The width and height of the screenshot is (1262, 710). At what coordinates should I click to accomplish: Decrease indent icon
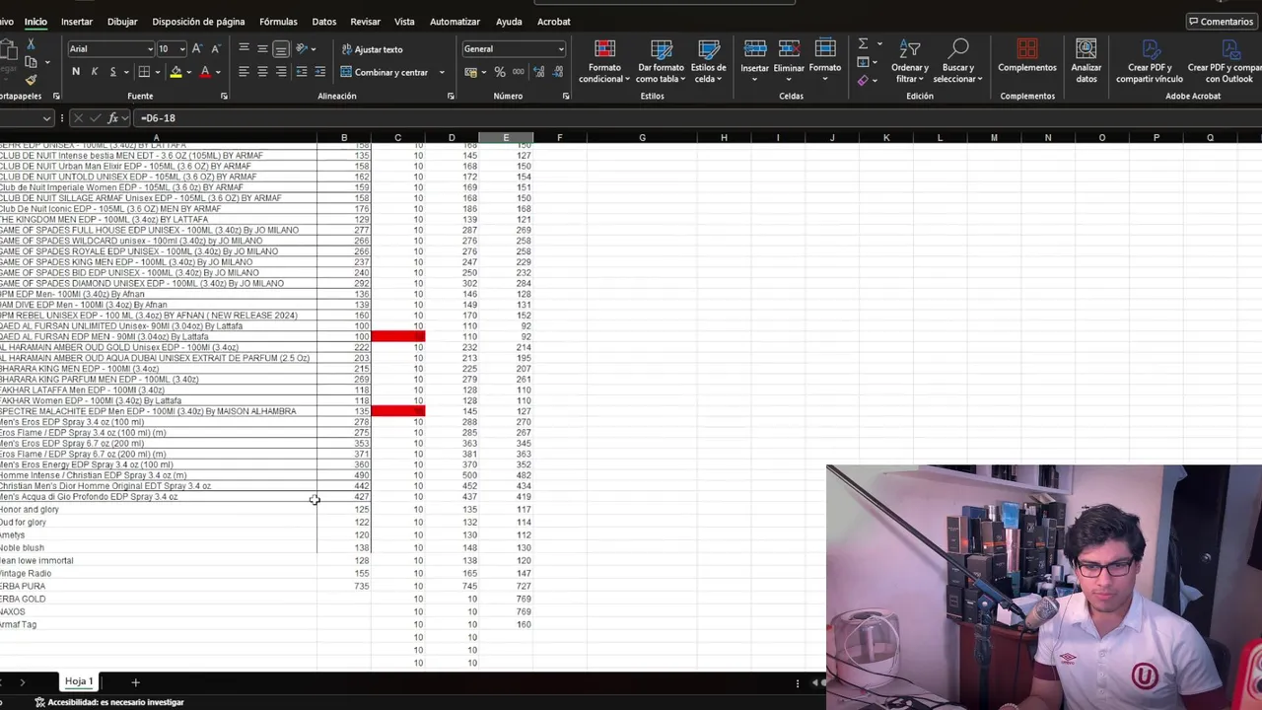[x=302, y=72]
